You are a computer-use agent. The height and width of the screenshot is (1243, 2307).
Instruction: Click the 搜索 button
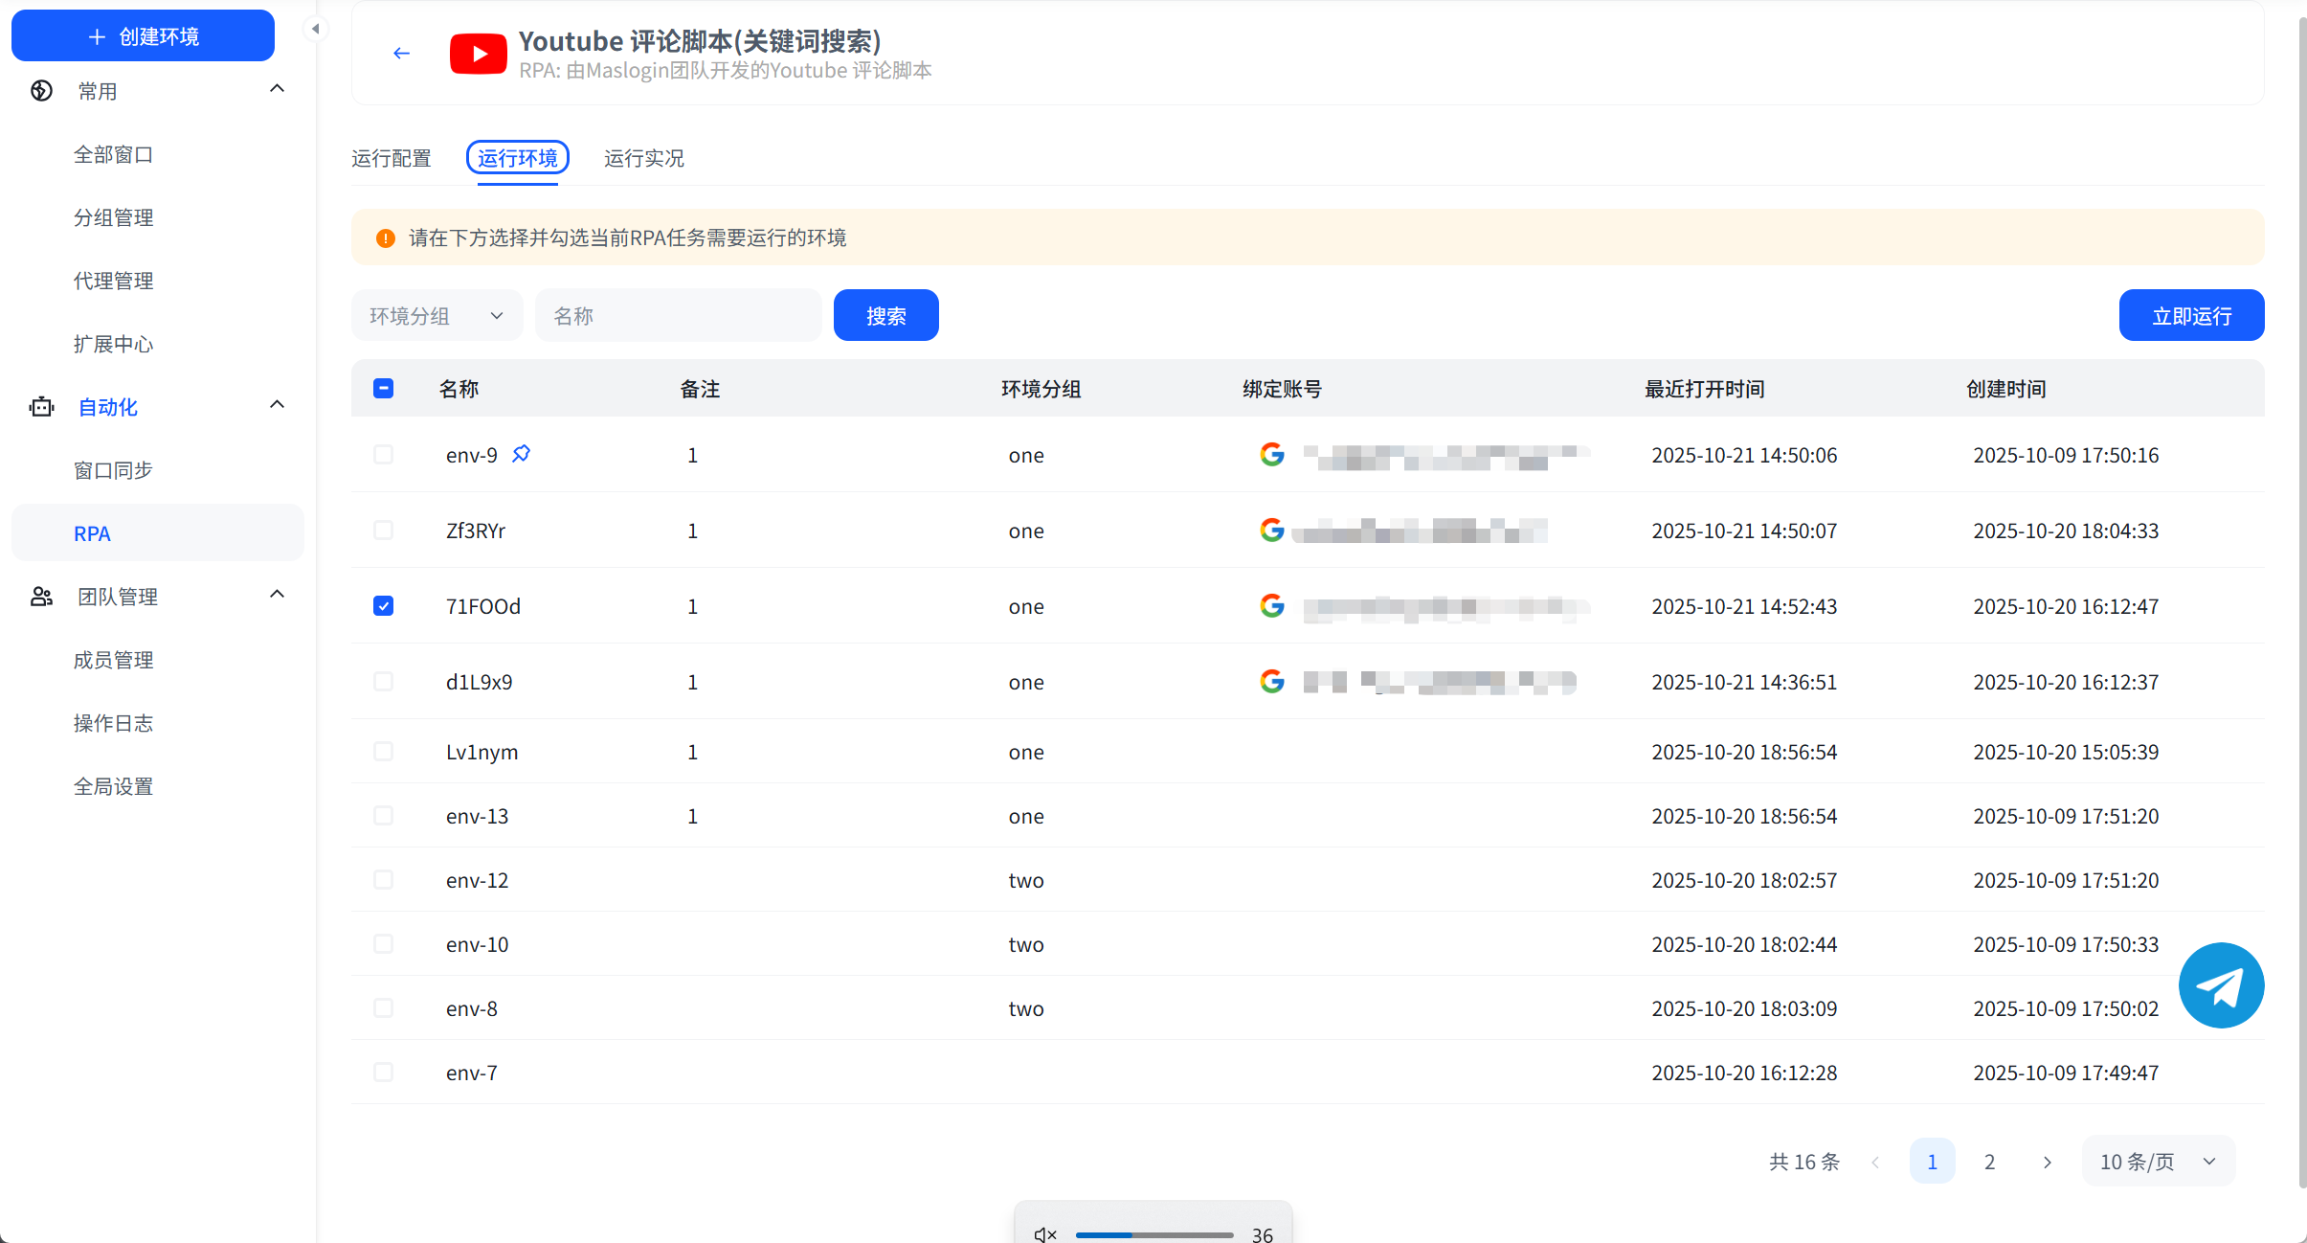tap(885, 316)
